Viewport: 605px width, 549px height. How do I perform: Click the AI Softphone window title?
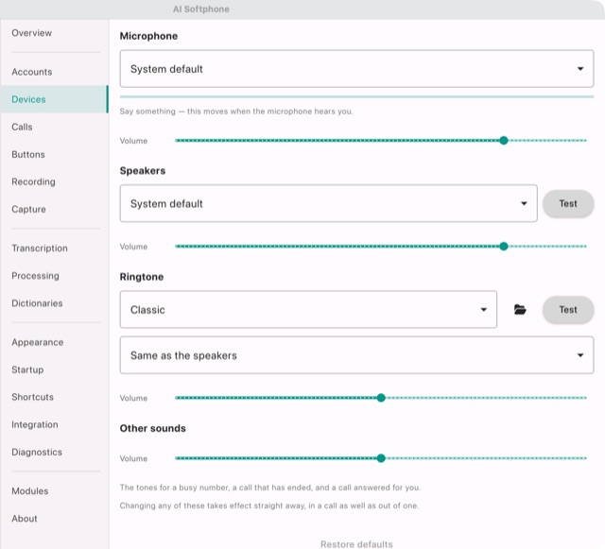click(201, 9)
